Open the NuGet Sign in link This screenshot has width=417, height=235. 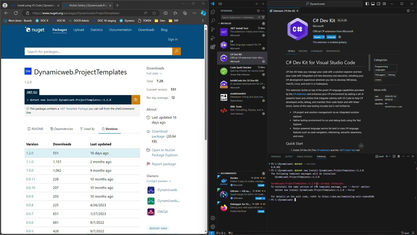coord(173,39)
